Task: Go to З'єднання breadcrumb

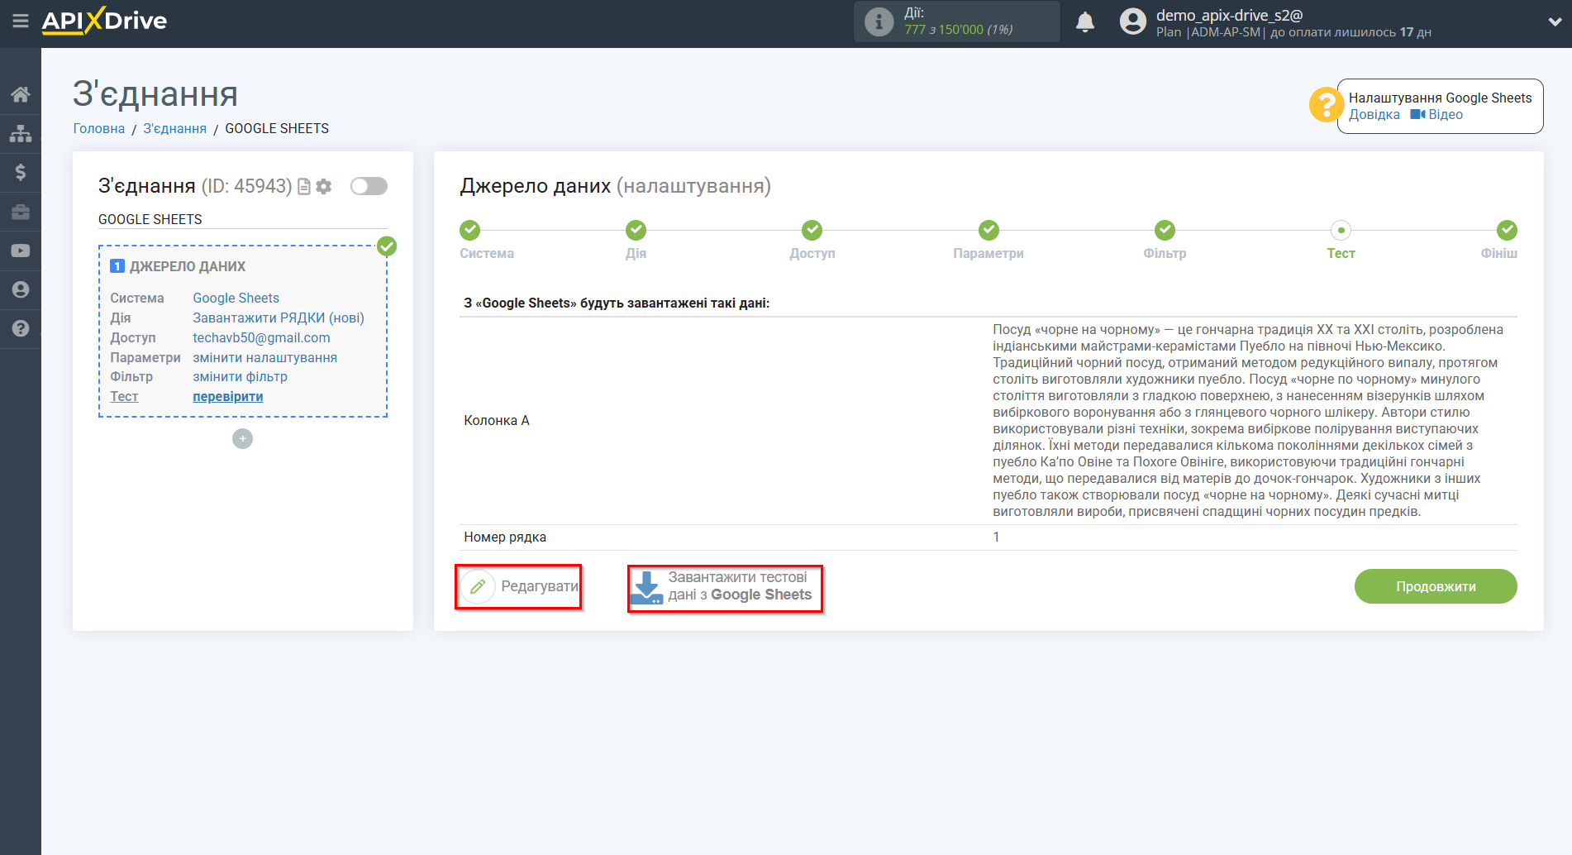Action: 175,128
